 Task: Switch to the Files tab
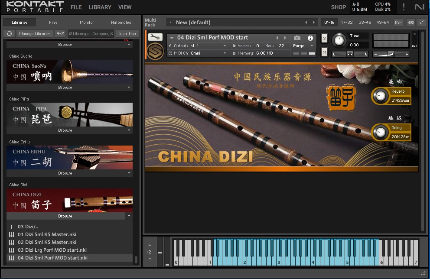click(x=53, y=23)
